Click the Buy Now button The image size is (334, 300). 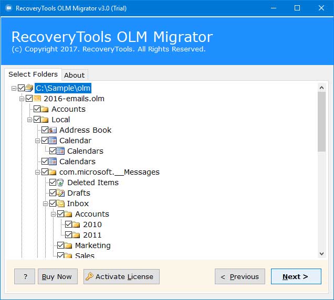pos(58,276)
